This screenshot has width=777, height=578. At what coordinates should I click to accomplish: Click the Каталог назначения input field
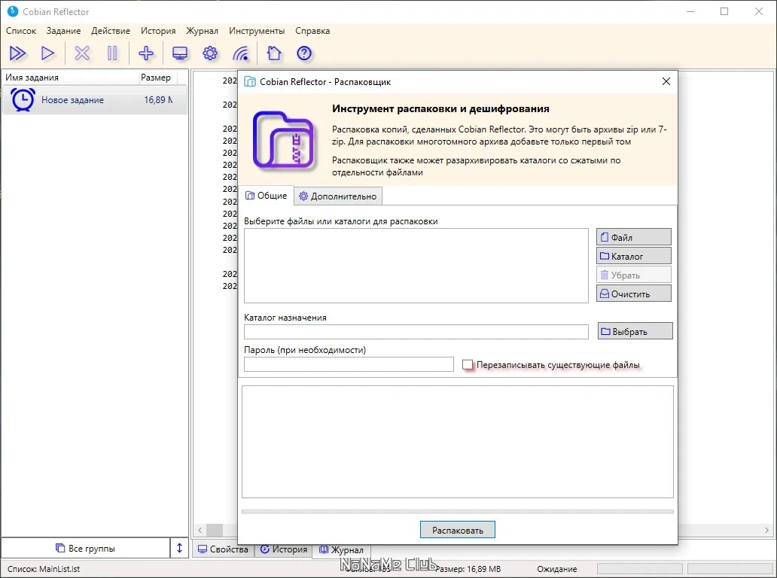coord(416,332)
